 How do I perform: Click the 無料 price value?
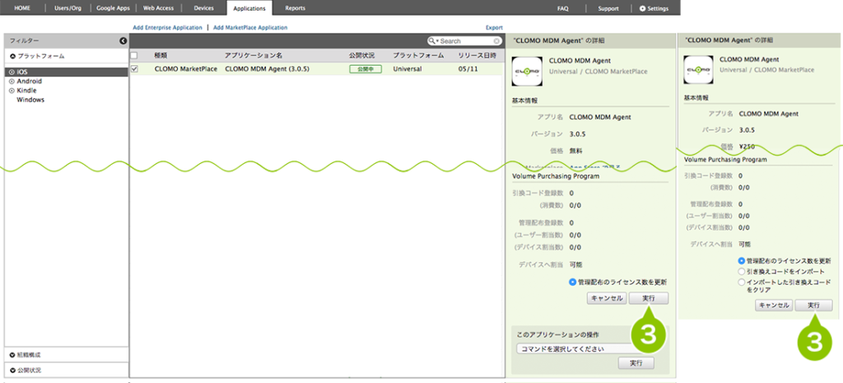[x=575, y=151]
